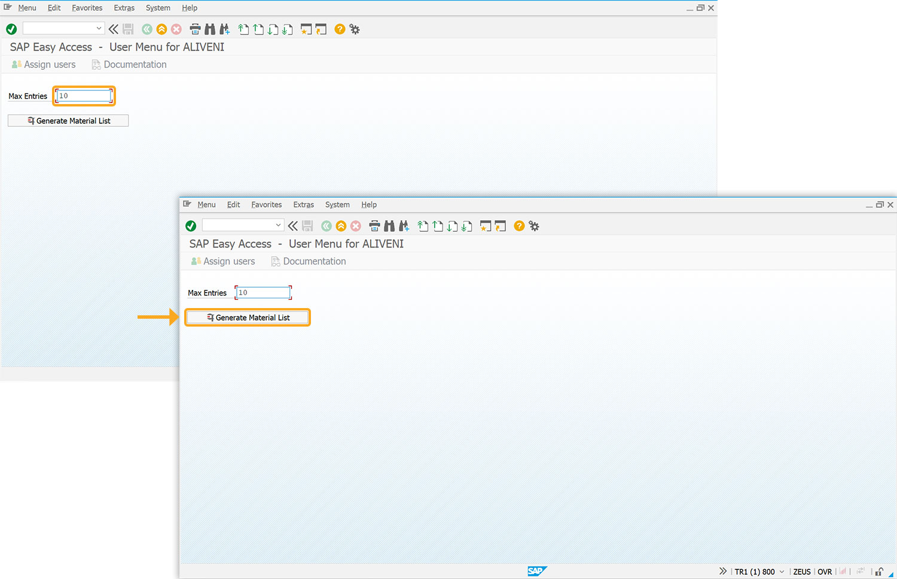Screen dimensions: 897x579
Task: Expand the status bar double-chevron arrow
Action: [x=723, y=571]
